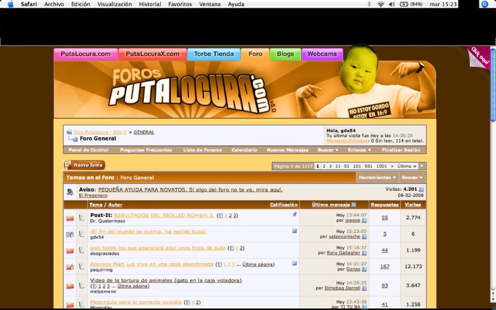Go to Último page link in pagination
This screenshot has width=496, height=310.
(407, 166)
